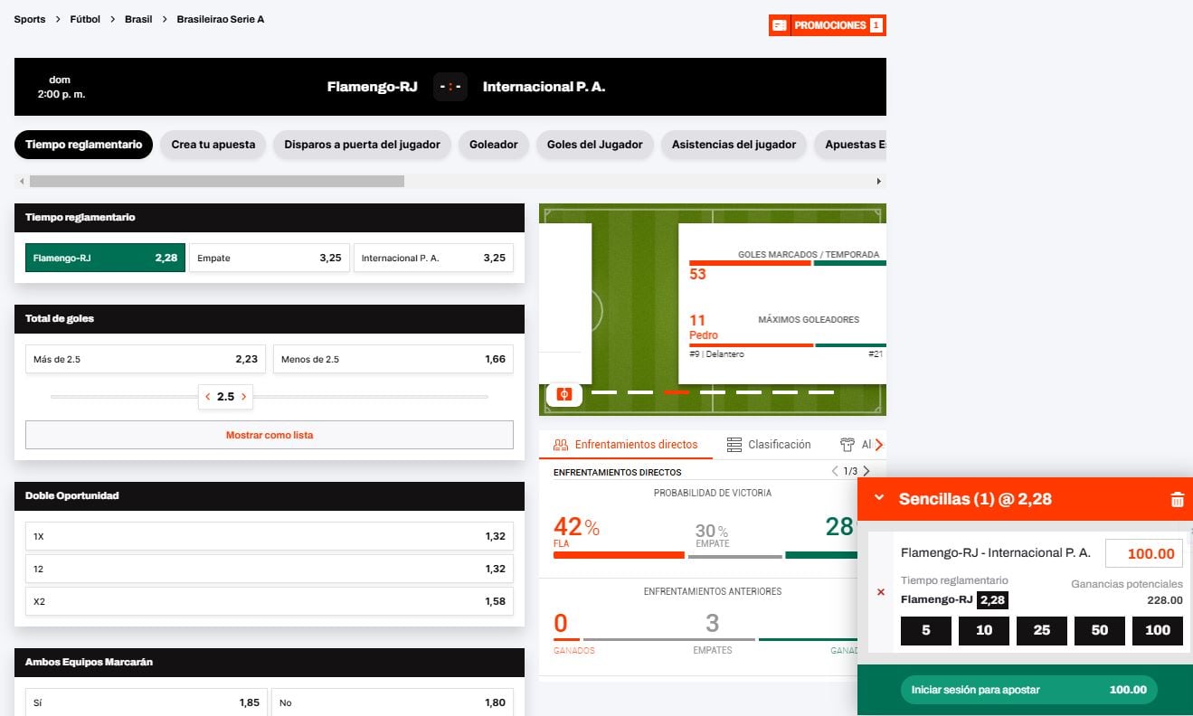Remove Flamengo bet with the red X

[x=880, y=592]
